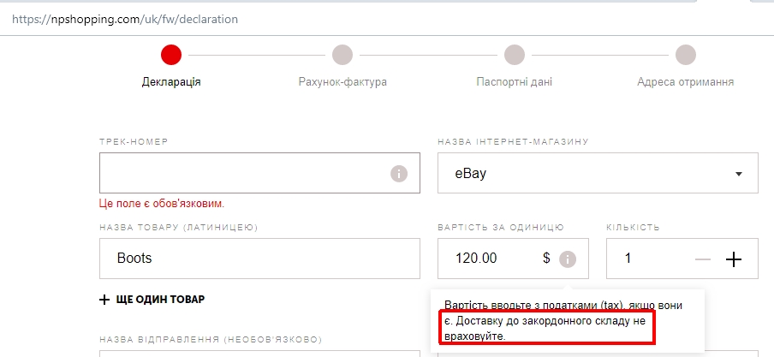Viewport: 774px width, 357px height.
Task: Click the item name field containing Boots
Action: (x=259, y=259)
